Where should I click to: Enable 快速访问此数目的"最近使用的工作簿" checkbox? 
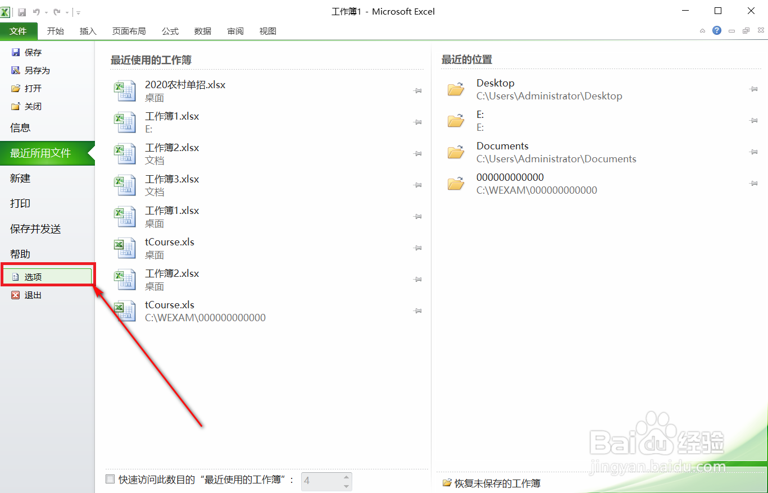click(x=110, y=480)
